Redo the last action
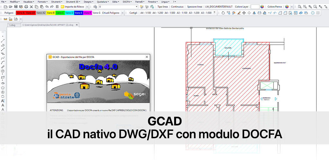Image resolution: width=329 pixels, height=160 pixels. [52, 7]
